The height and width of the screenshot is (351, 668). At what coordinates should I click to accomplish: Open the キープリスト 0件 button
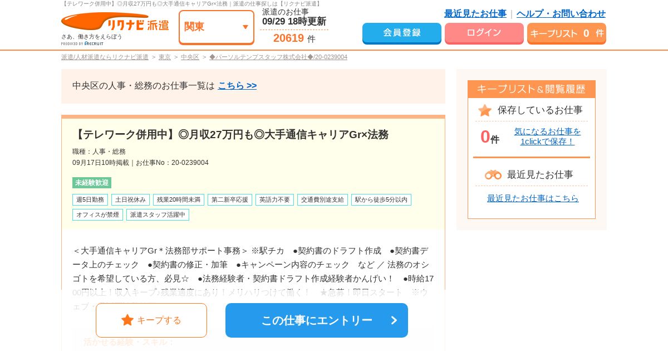566,33
